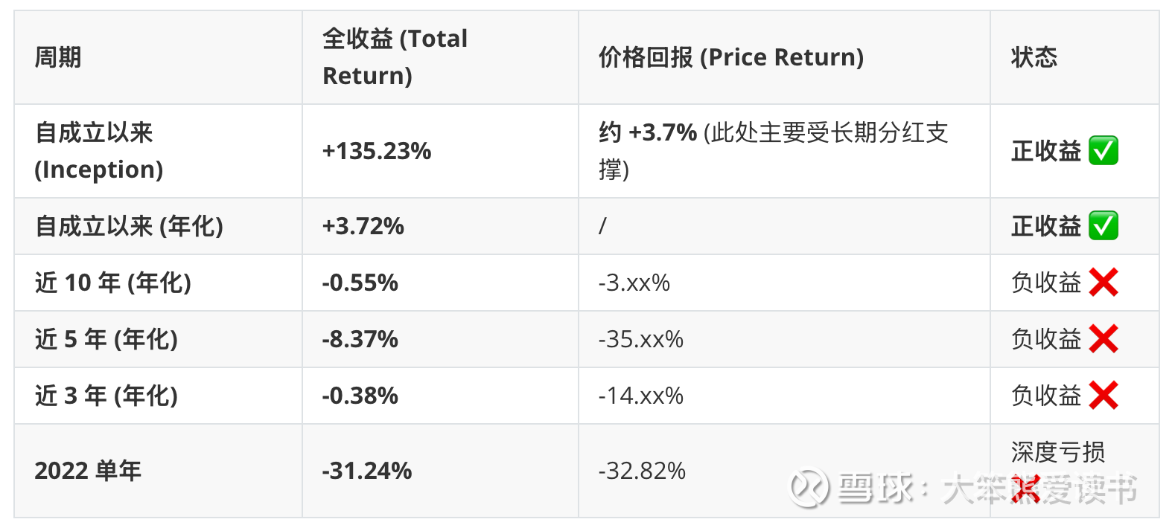
Task: Click the -0.38% value cell
Action: pyautogui.click(x=360, y=396)
